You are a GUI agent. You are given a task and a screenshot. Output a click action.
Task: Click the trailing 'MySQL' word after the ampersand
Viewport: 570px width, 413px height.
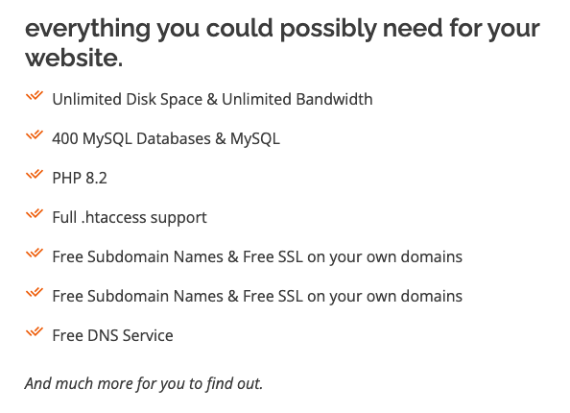pyautogui.click(x=255, y=139)
